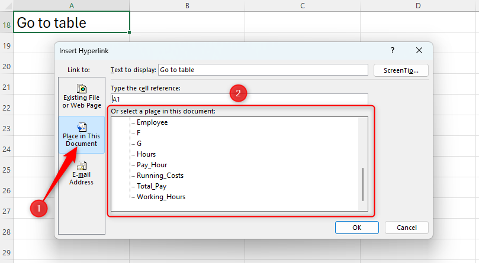Pick the G defined name
This screenshot has height=263, width=479.
pos(139,144)
